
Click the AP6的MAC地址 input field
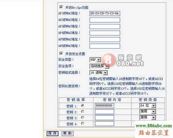click(105, 46)
